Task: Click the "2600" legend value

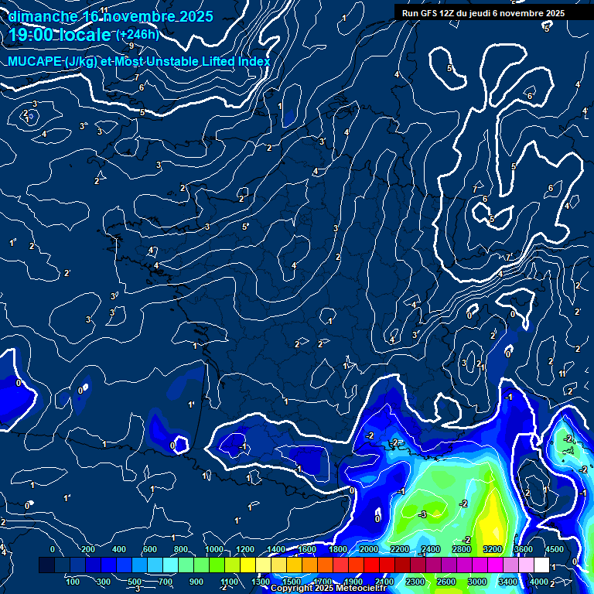Action: click(446, 582)
